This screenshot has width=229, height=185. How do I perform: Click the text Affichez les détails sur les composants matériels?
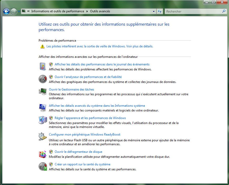coord(104,110)
